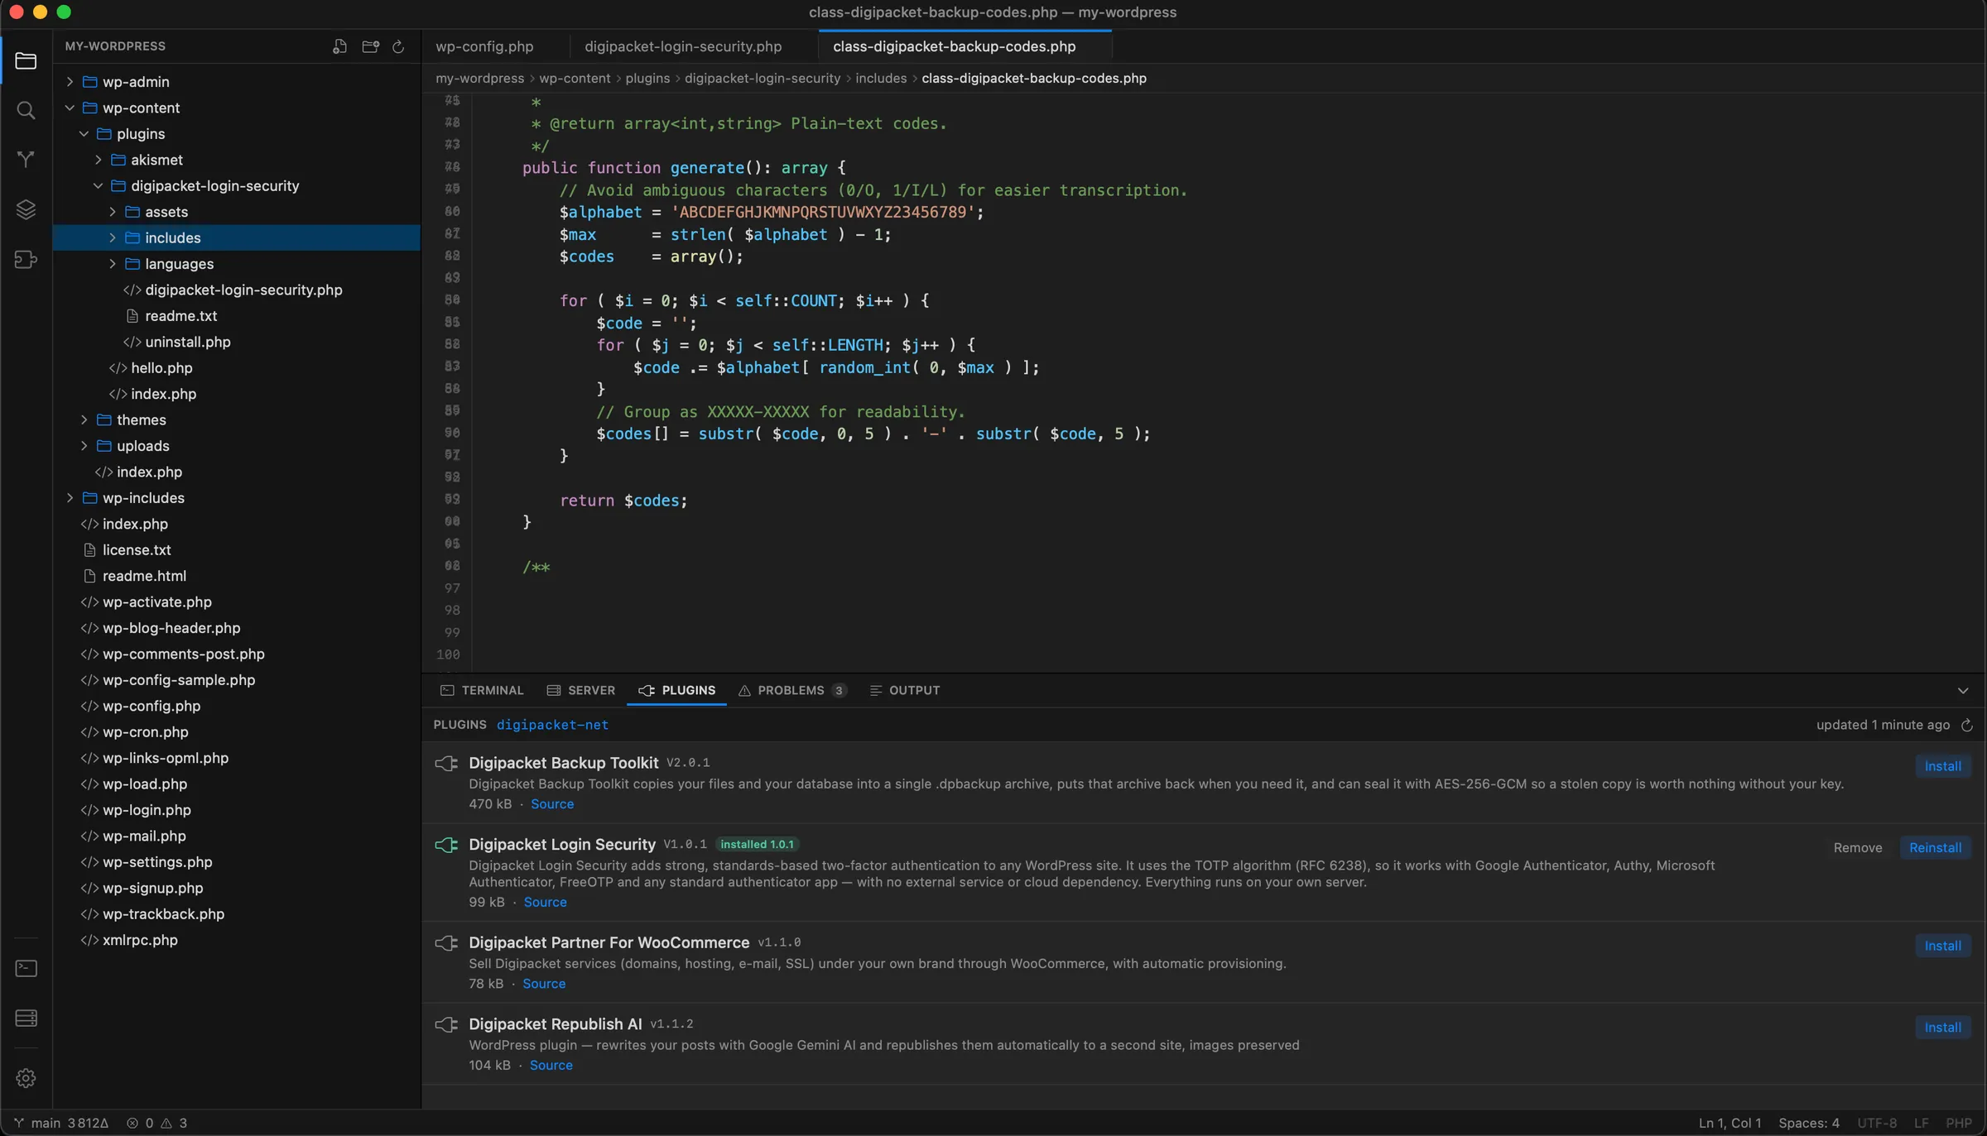Open the Search view in activity bar
Image resolution: width=1987 pixels, height=1136 pixels.
pos(26,110)
